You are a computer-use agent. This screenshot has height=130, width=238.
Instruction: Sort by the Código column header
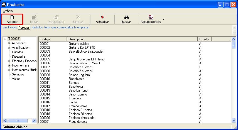(x=52, y=39)
